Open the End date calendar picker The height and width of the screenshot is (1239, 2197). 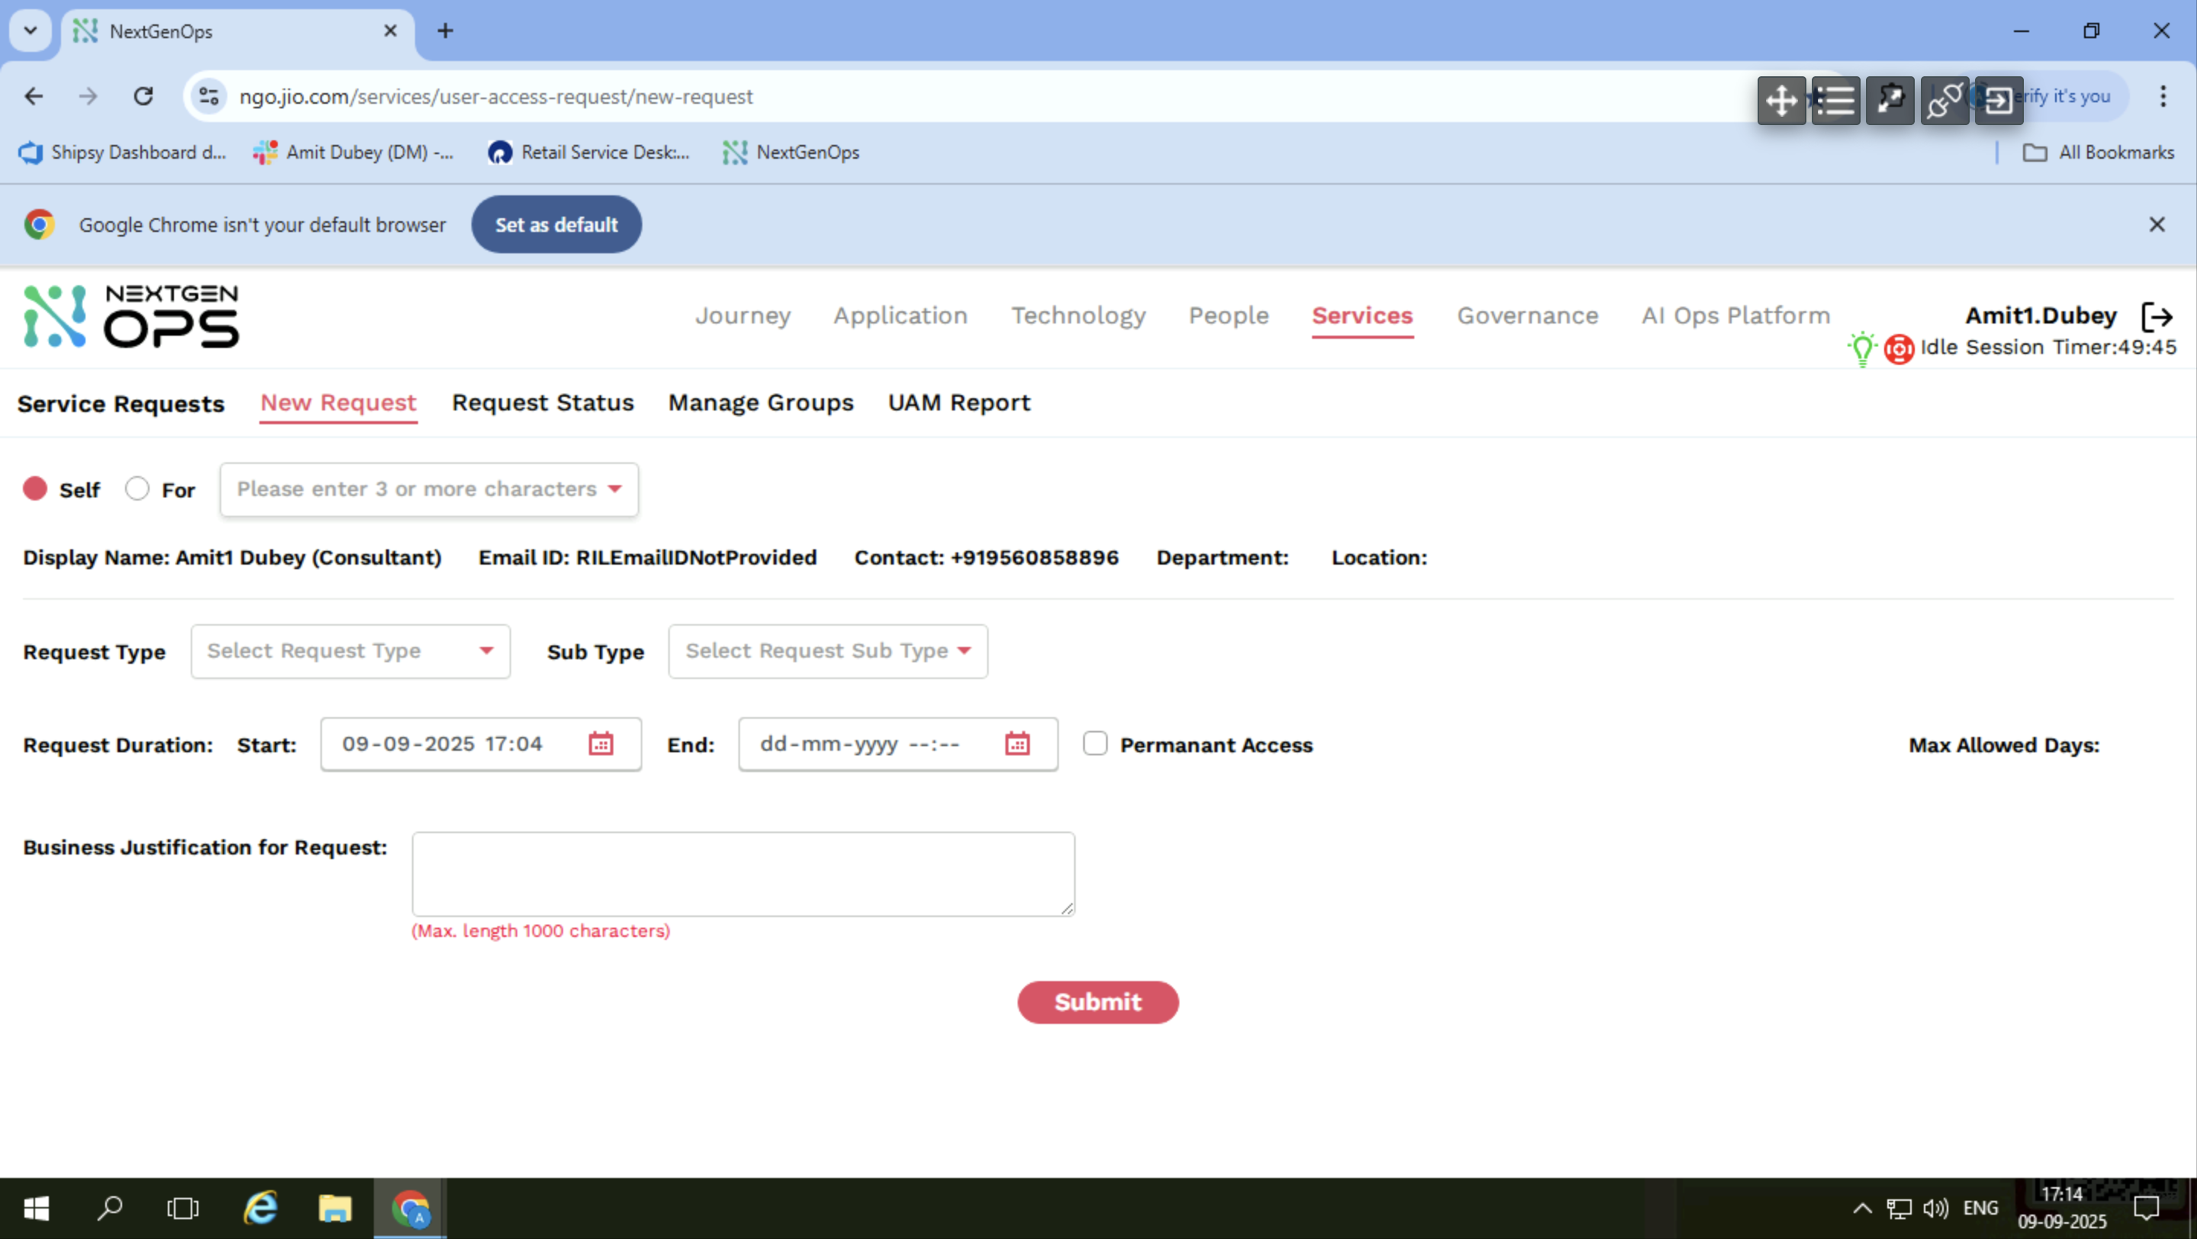pos(1017,743)
